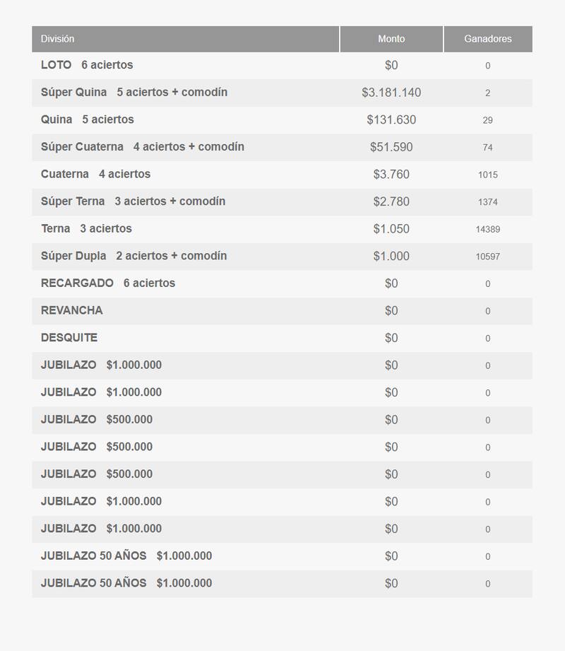This screenshot has width=565, height=651.
Task: Click the Monto column header
Action: click(x=391, y=39)
